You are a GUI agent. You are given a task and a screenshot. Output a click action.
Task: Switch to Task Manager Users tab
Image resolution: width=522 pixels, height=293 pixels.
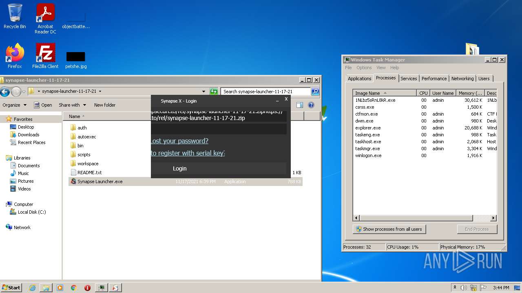click(x=484, y=79)
